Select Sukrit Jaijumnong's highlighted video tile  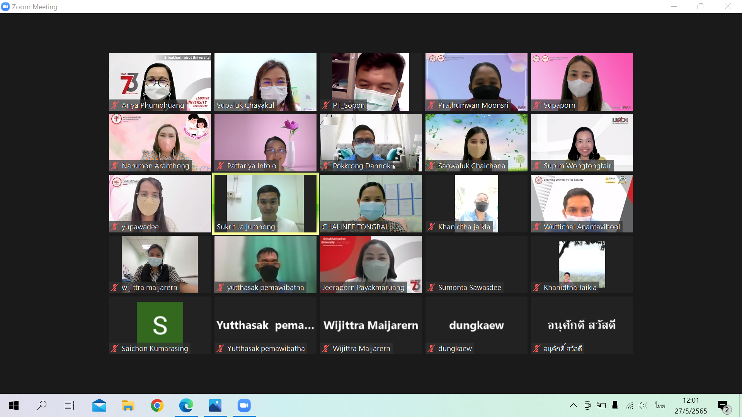(265, 201)
